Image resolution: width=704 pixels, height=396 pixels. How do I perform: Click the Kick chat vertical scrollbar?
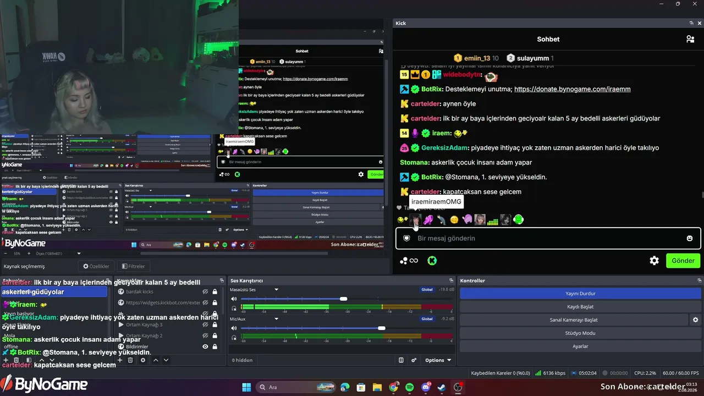(x=702, y=195)
